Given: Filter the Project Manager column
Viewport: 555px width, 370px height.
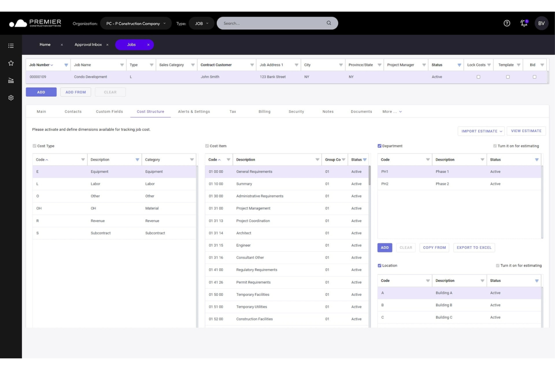Looking at the screenshot, I should click(424, 65).
